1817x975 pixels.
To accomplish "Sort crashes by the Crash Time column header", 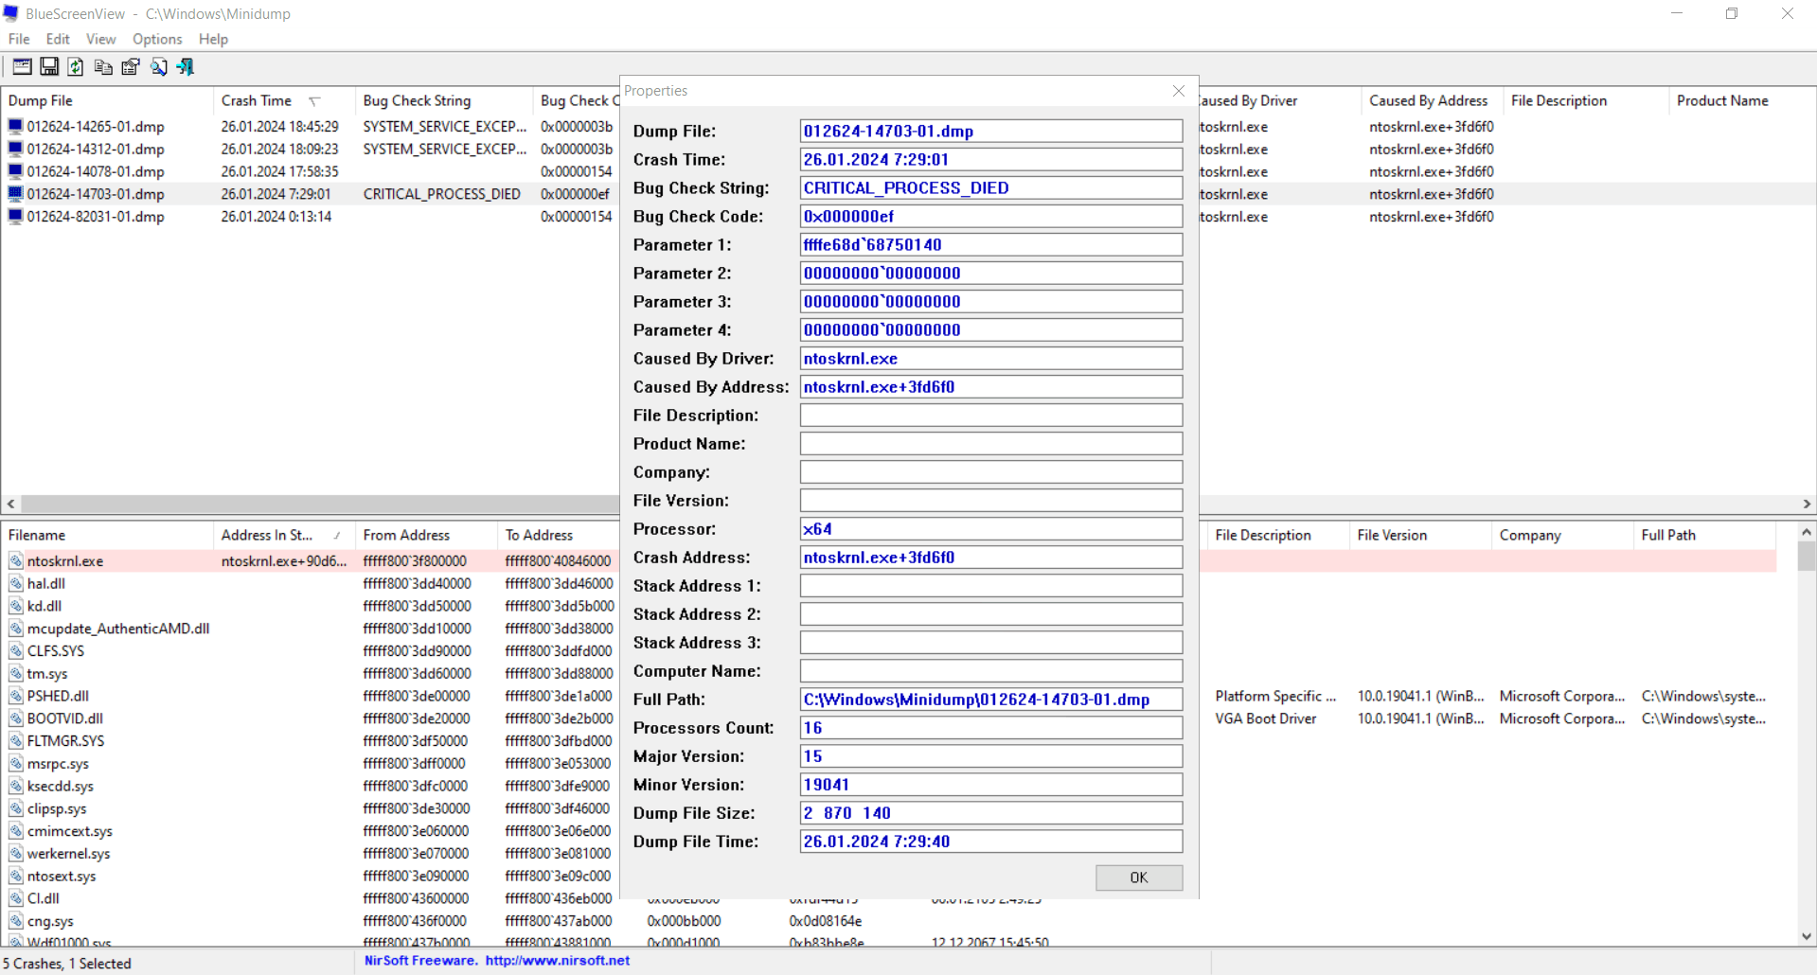I will pyautogui.click(x=285, y=100).
